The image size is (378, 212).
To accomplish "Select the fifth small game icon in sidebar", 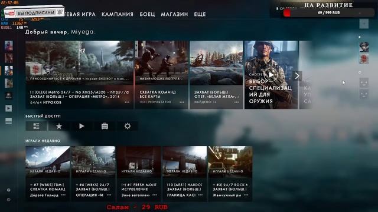I will point(9,95).
